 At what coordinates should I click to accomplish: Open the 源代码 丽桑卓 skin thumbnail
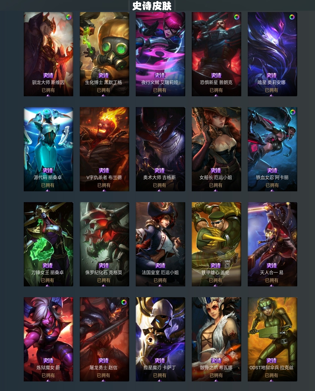[48, 149]
